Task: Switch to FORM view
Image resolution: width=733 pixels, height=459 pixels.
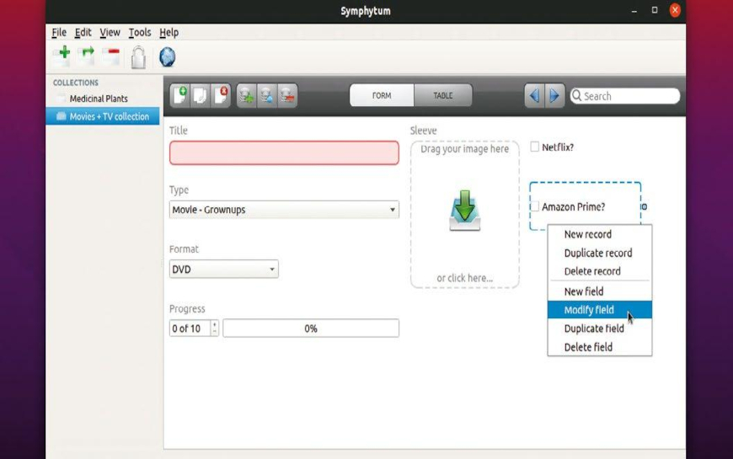Action: pyautogui.click(x=382, y=95)
